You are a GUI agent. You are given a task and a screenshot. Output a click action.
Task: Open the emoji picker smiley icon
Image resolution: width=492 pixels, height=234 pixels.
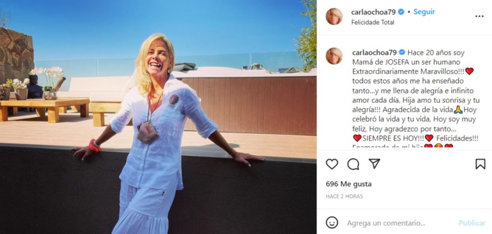tap(332, 222)
